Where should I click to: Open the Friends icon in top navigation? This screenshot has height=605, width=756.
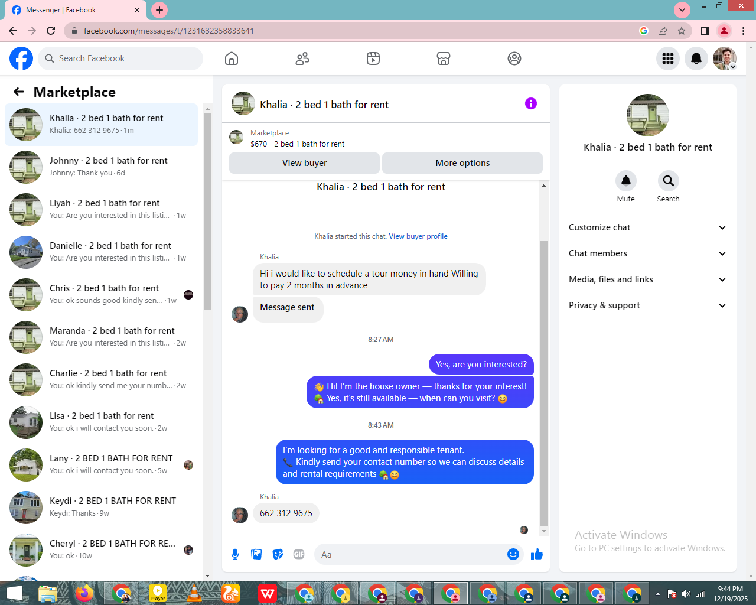[x=302, y=58]
